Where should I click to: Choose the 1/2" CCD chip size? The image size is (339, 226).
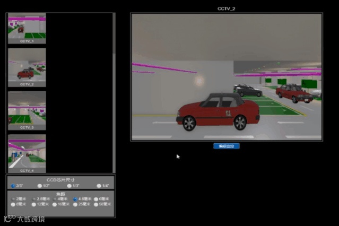[x=40, y=186]
